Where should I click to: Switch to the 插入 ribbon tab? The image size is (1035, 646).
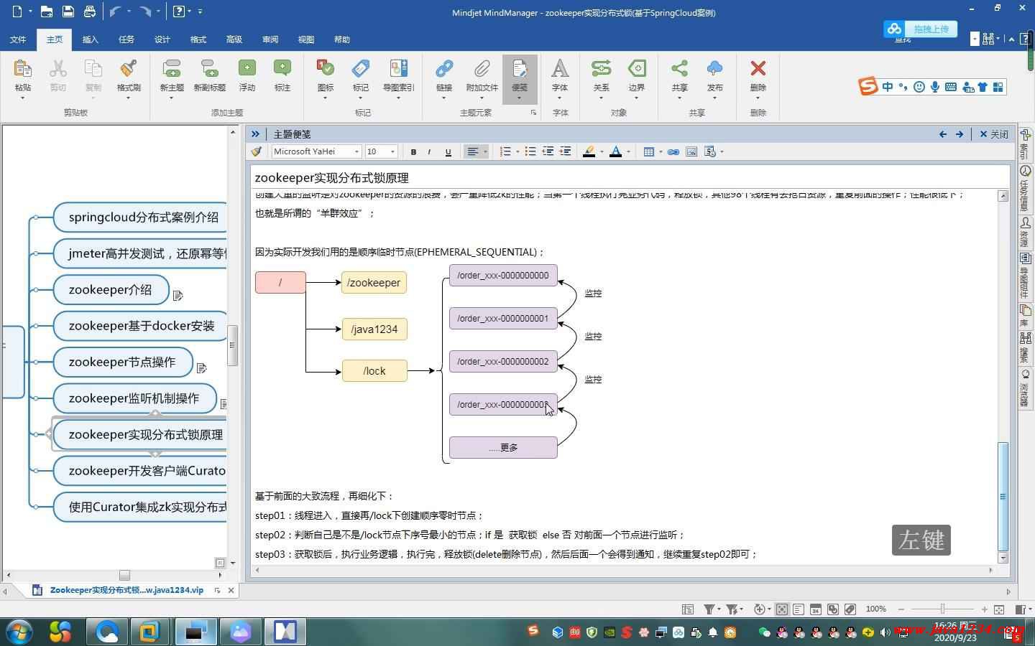[91, 39]
